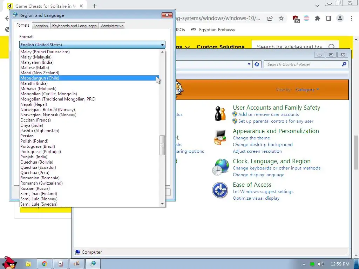Switch to the Location tab

[x=41, y=26]
